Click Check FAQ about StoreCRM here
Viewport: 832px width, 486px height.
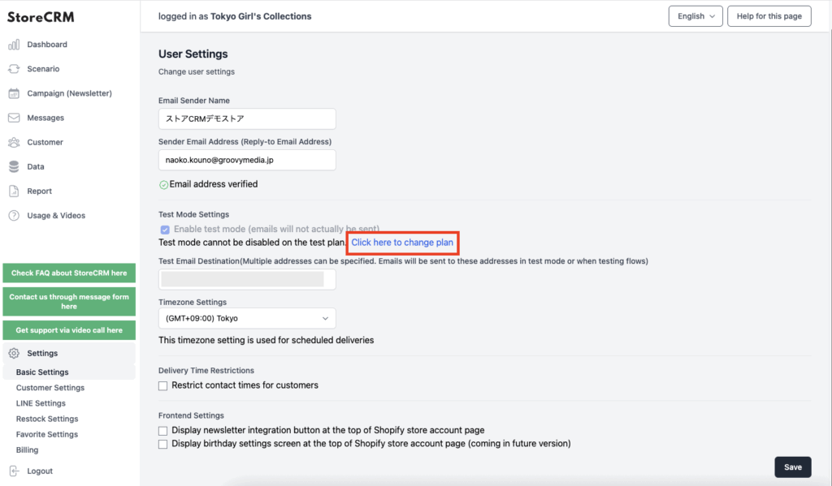click(69, 273)
